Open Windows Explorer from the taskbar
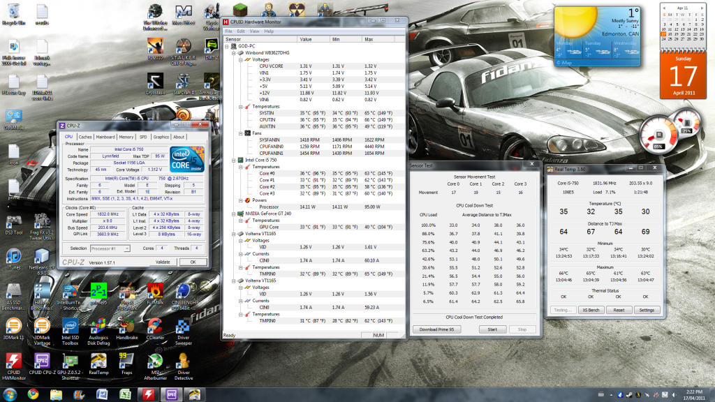 click(x=56, y=394)
